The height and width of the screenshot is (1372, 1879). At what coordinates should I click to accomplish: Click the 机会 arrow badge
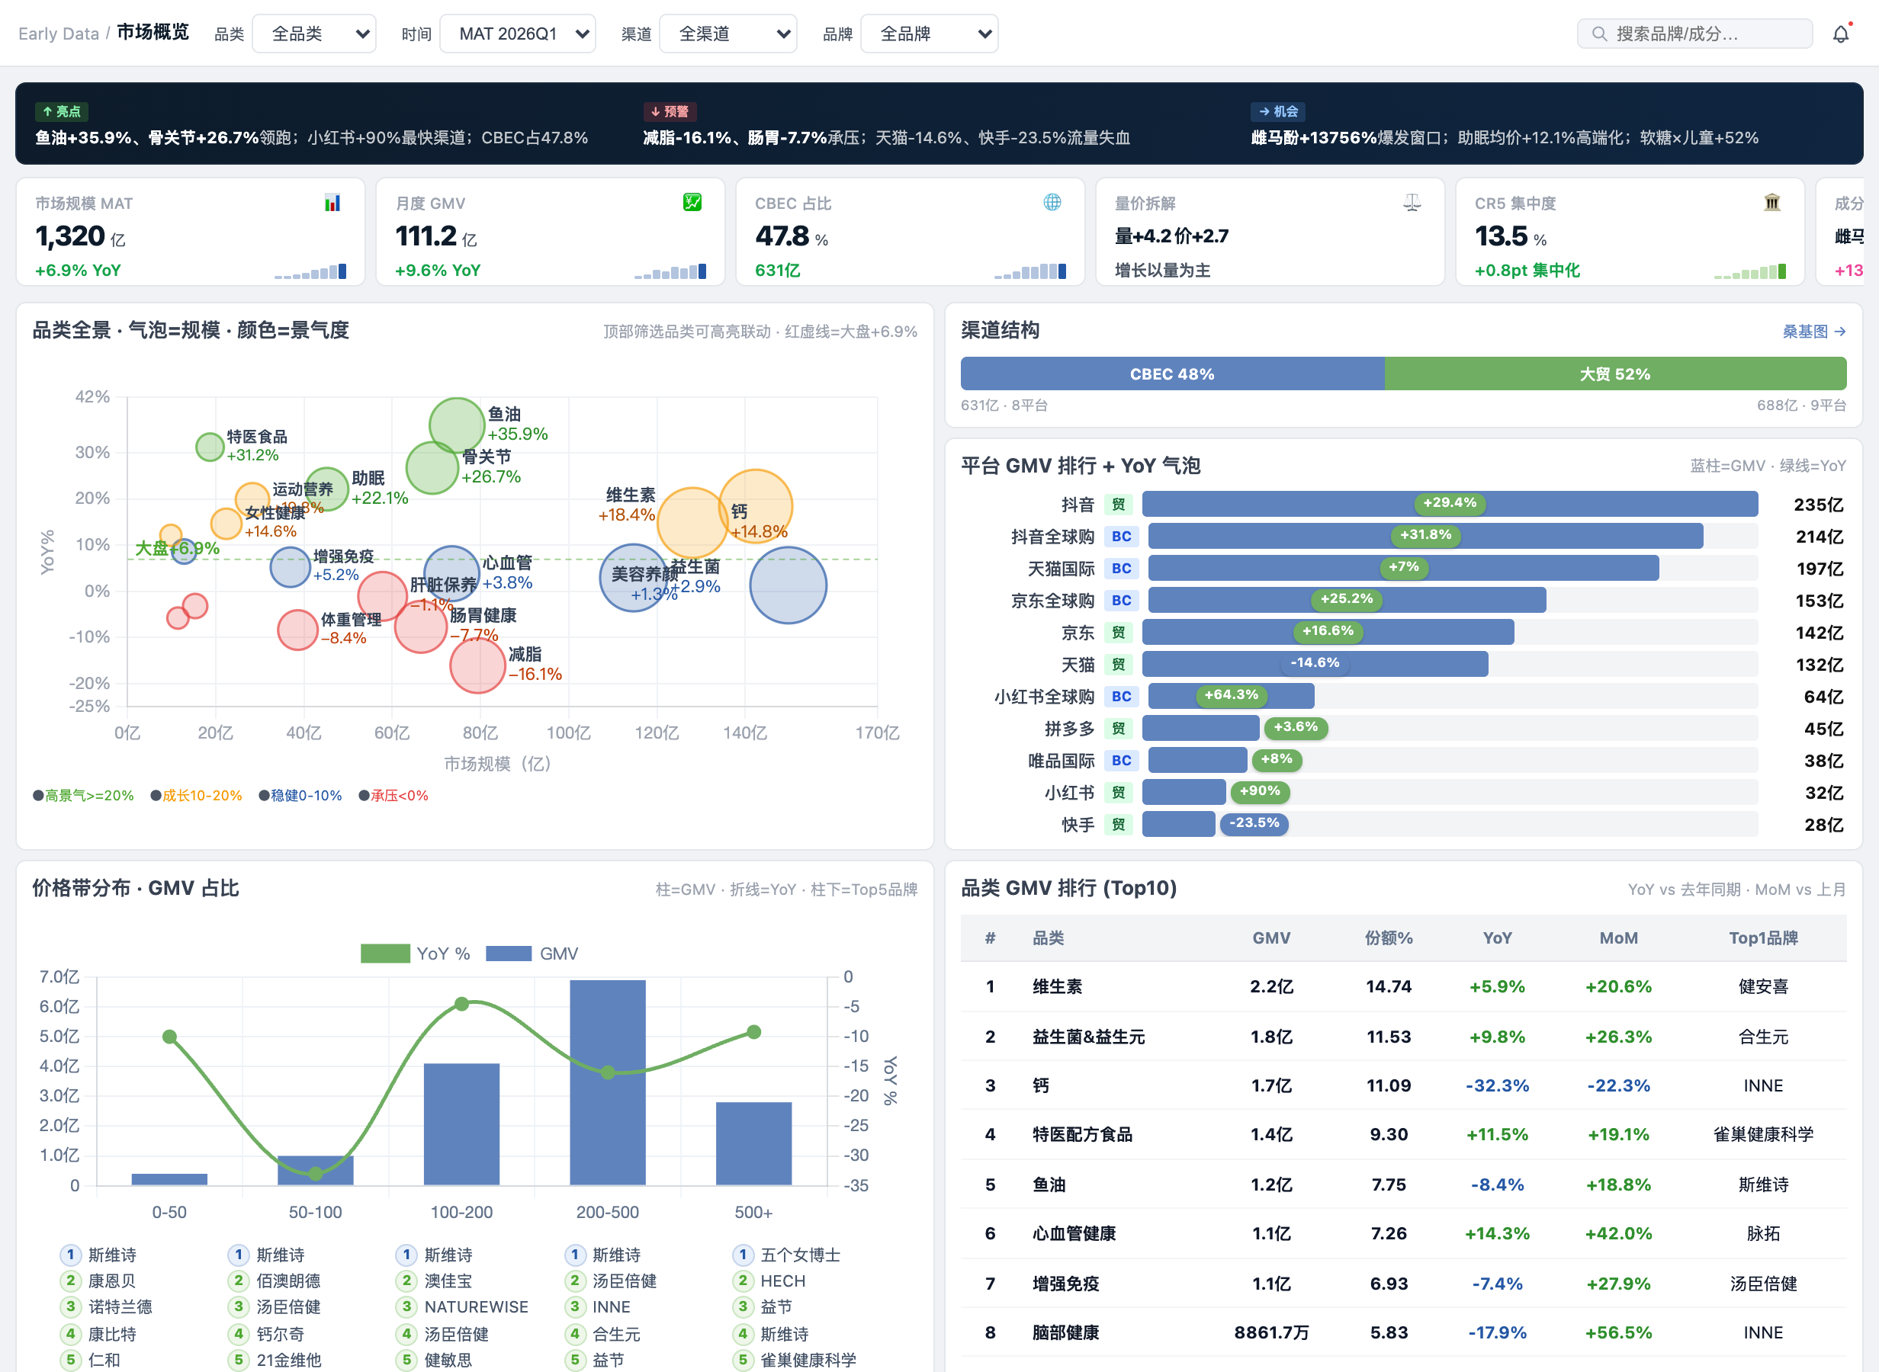[1277, 111]
